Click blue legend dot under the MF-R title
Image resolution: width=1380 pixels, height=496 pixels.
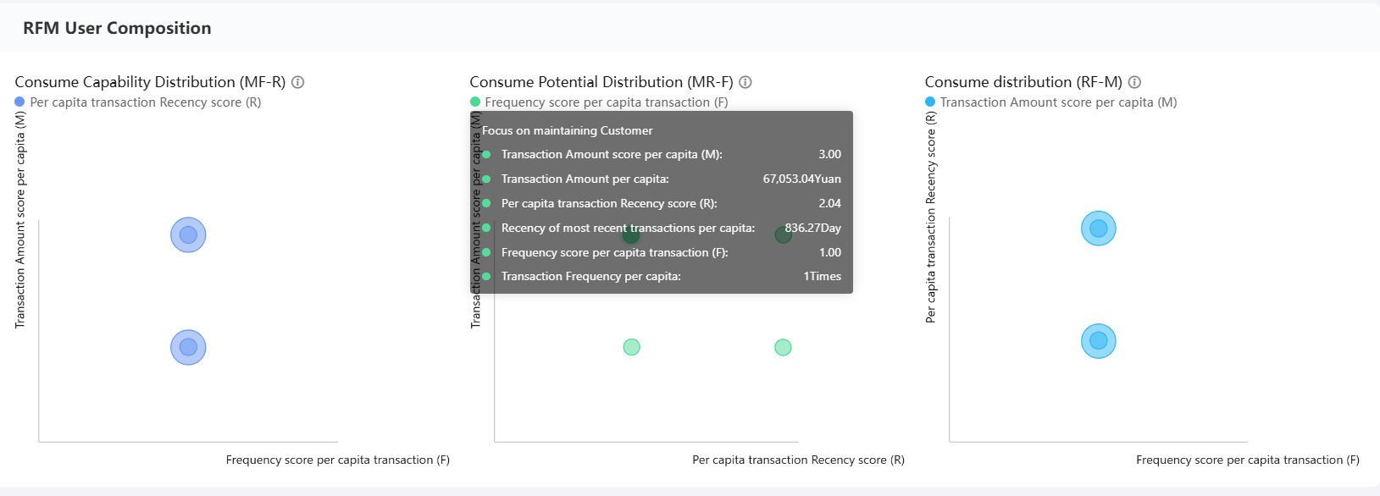[x=19, y=102]
